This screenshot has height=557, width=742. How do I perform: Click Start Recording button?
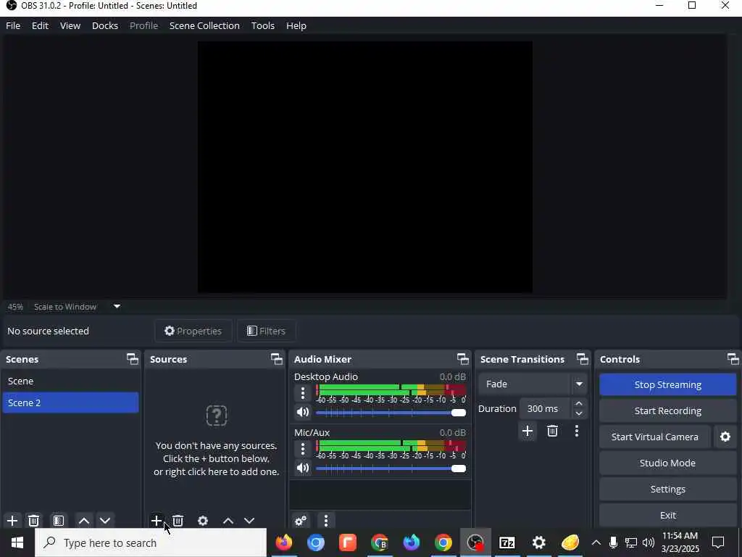667,410
